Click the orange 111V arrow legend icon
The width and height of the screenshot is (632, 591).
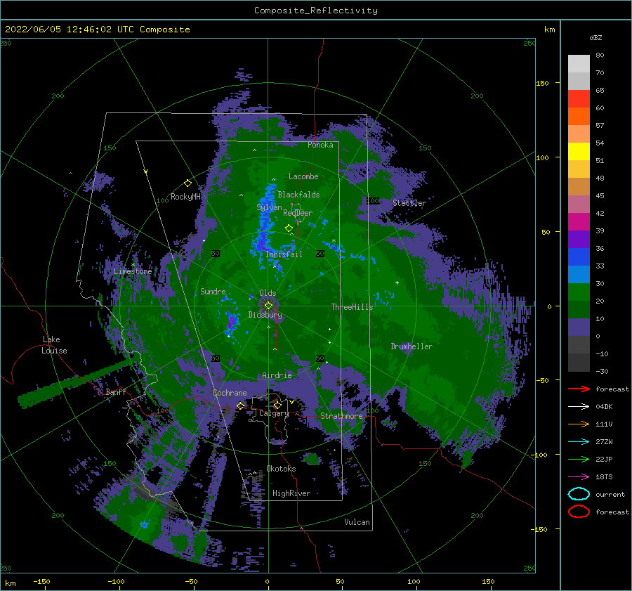579,424
